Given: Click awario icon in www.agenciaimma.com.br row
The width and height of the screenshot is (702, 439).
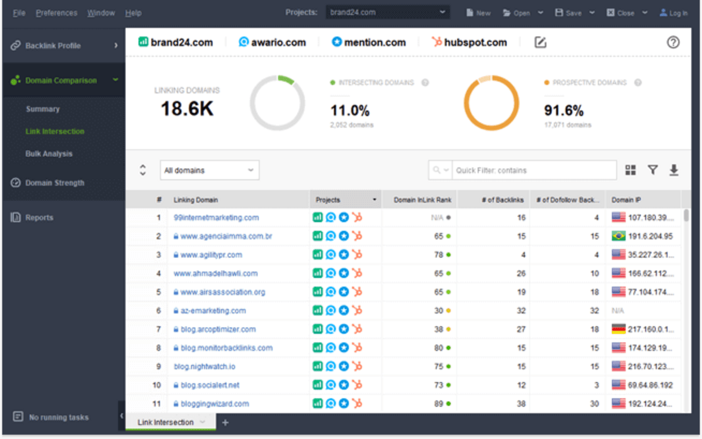Looking at the screenshot, I should [331, 236].
